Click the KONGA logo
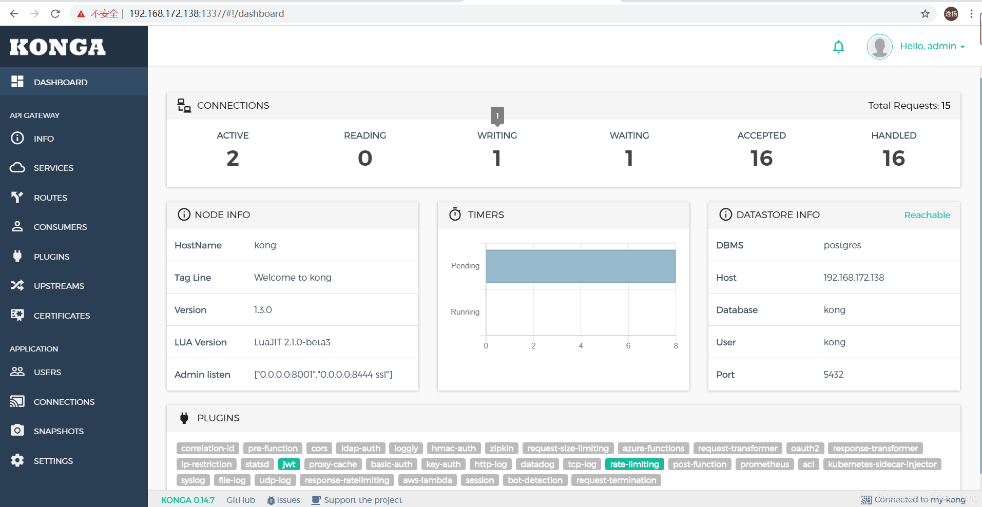 click(x=57, y=47)
